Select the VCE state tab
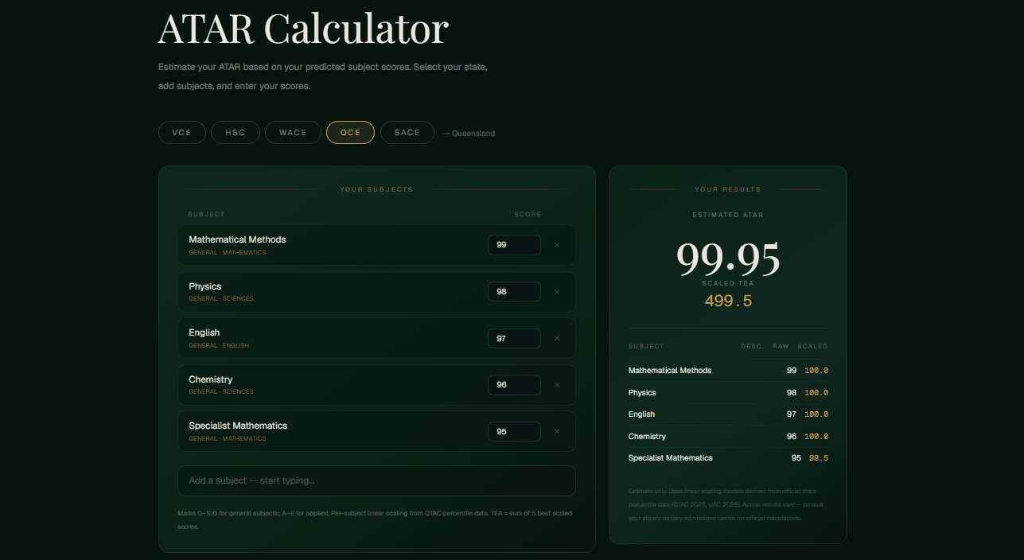Image resolution: width=1024 pixels, height=560 pixels. point(182,133)
